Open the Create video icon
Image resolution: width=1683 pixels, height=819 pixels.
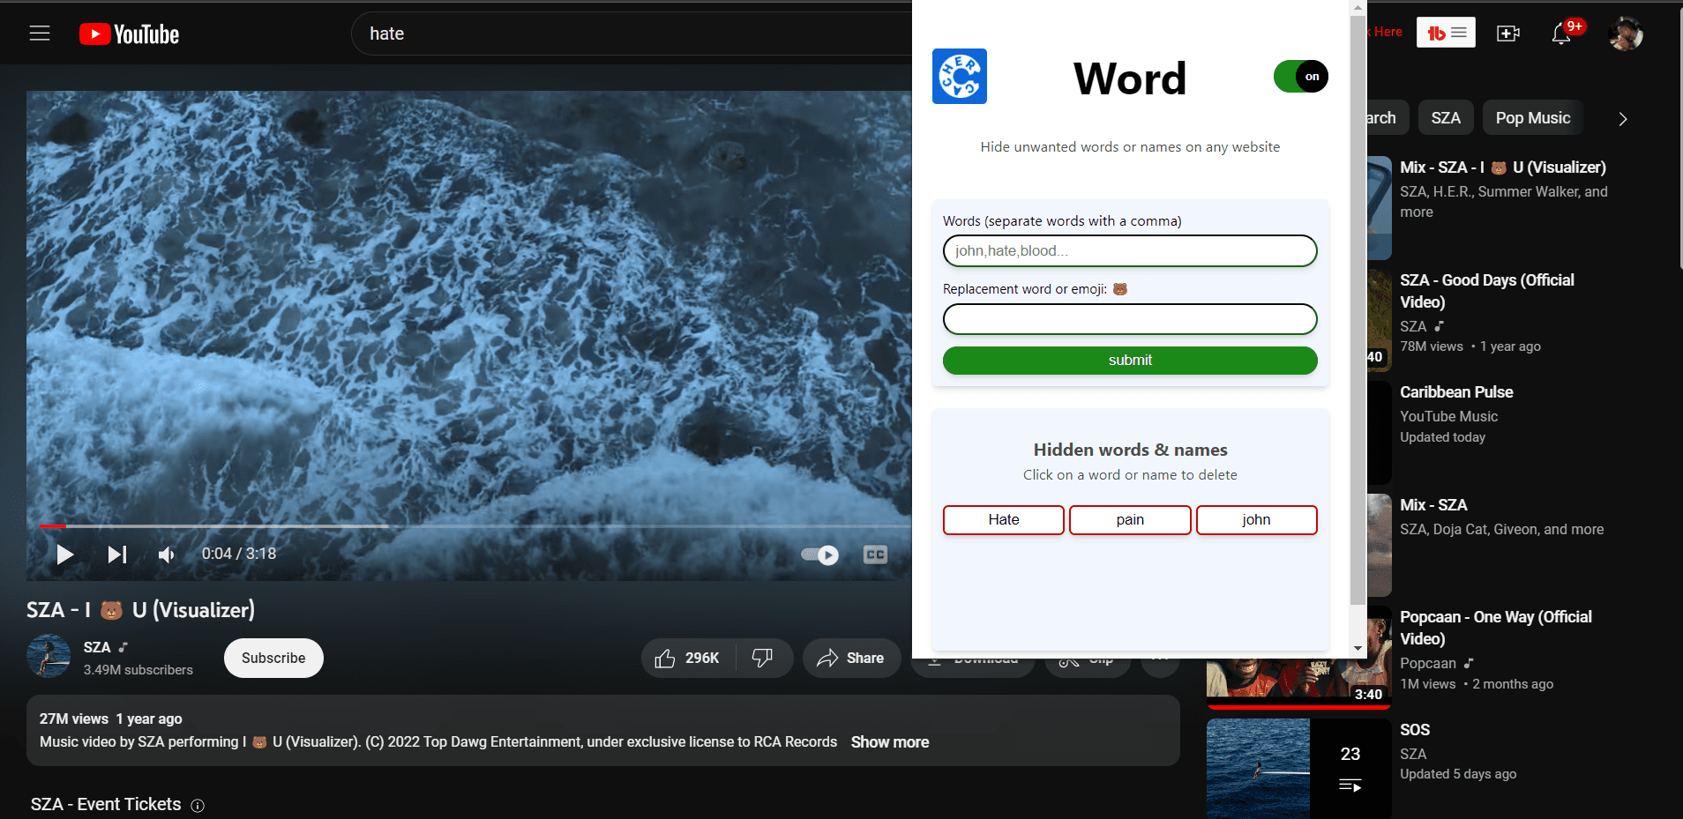click(1507, 33)
